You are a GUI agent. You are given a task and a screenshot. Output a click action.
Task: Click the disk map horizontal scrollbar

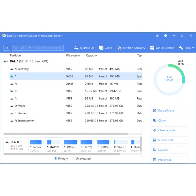coord(62,154)
